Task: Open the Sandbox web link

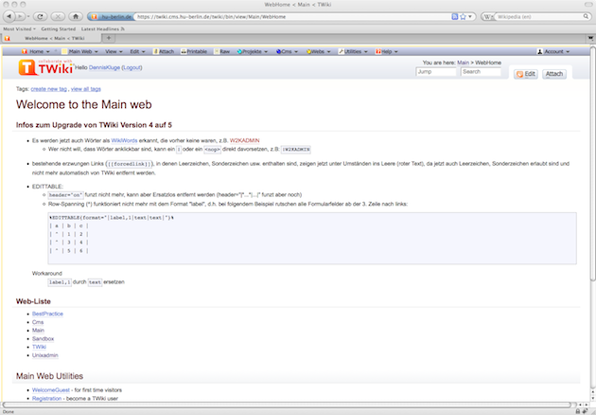Action: pyautogui.click(x=43, y=339)
